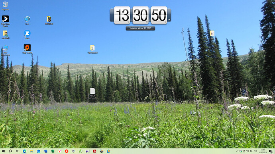275x154 pixels.
Task: Select the Lesta Game Center shortcut
Action: 5,21
